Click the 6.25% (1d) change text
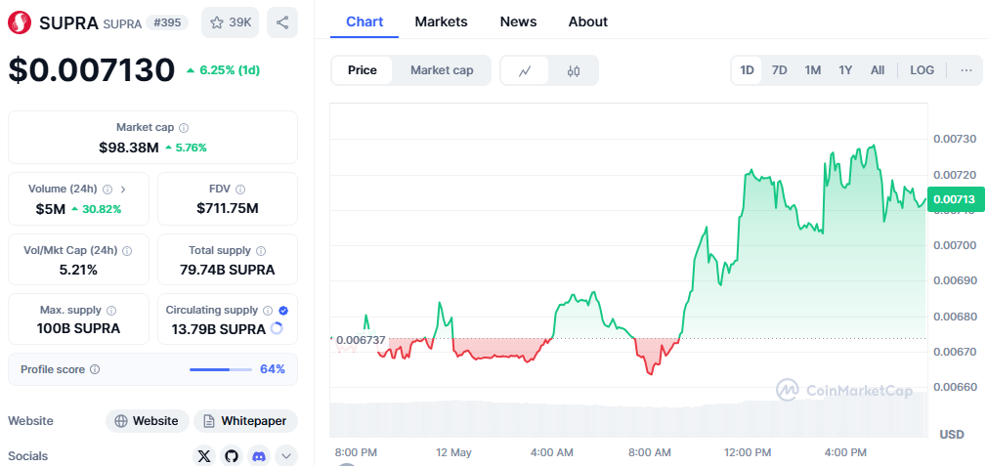The height and width of the screenshot is (466, 987). (x=229, y=70)
